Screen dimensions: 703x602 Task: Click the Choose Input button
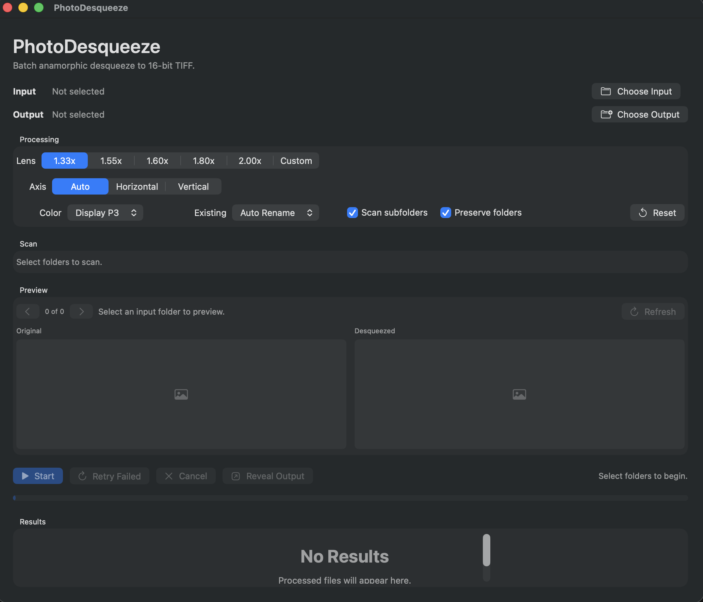coord(636,91)
